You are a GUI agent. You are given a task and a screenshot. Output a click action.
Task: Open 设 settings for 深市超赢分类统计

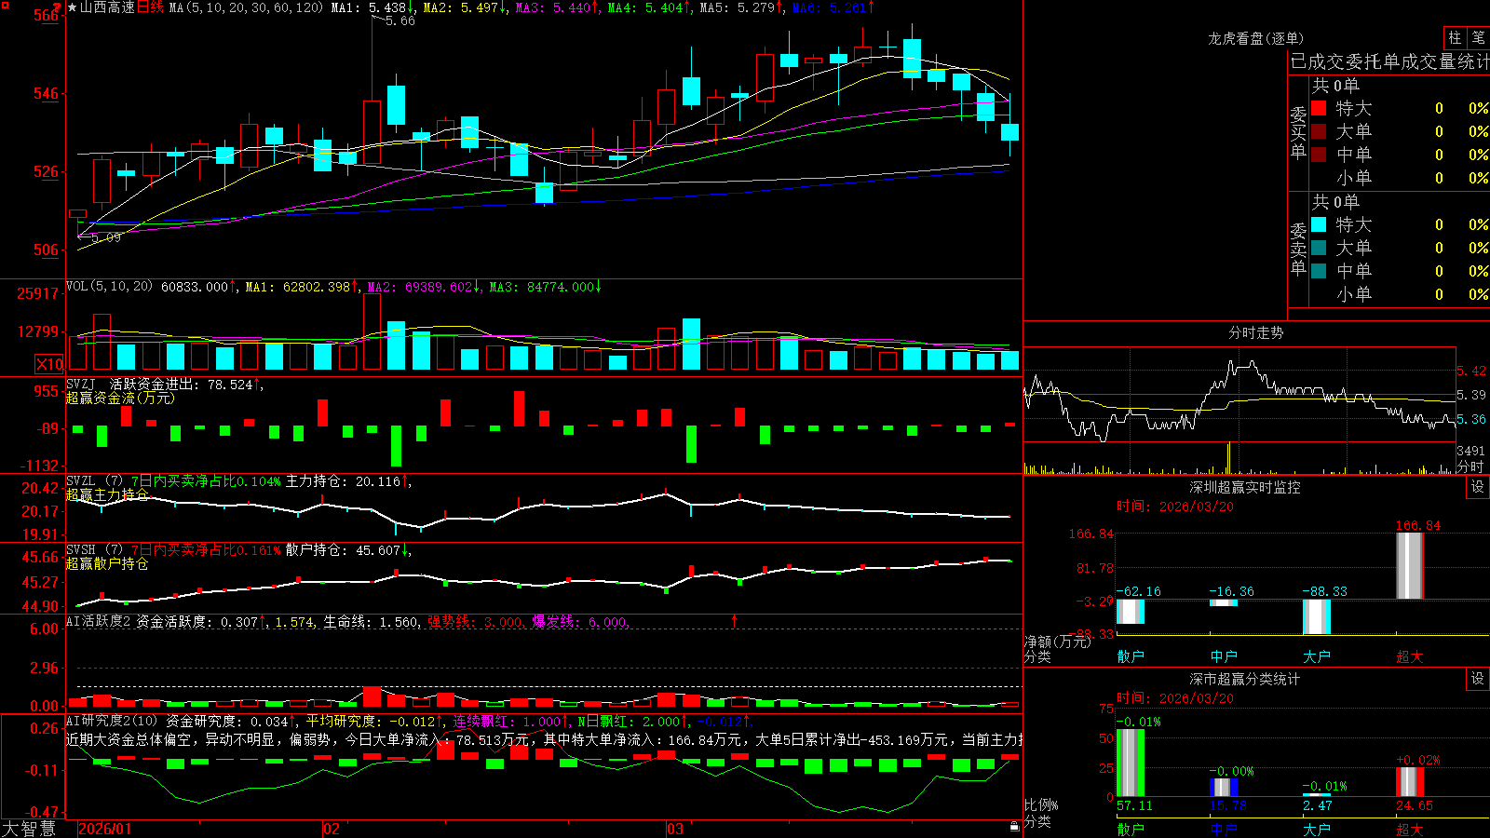pos(1478,679)
